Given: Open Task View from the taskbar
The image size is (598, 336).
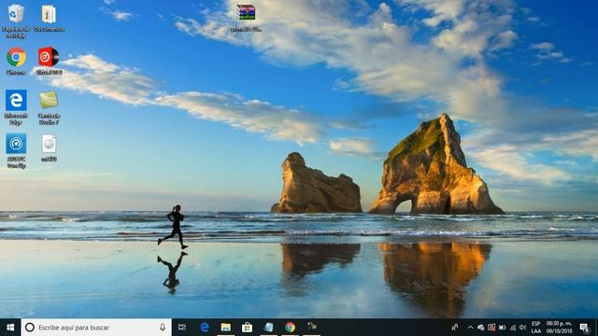Looking at the screenshot, I should (182, 328).
